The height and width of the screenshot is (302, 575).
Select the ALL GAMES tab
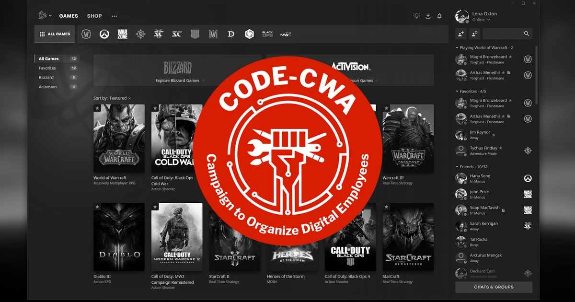coord(55,34)
